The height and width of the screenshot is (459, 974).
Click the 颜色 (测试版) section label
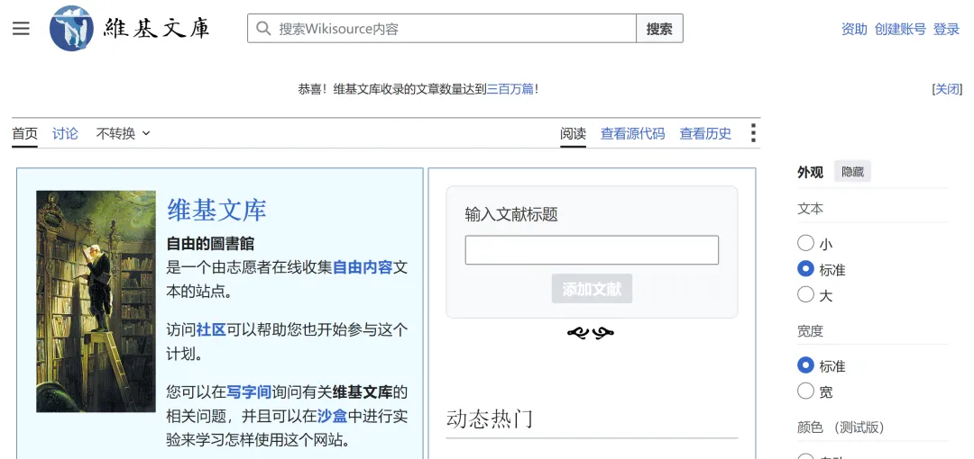[x=841, y=427]
